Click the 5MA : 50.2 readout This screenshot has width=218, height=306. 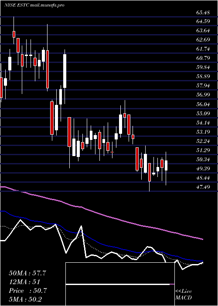click(x=25, y=299)
